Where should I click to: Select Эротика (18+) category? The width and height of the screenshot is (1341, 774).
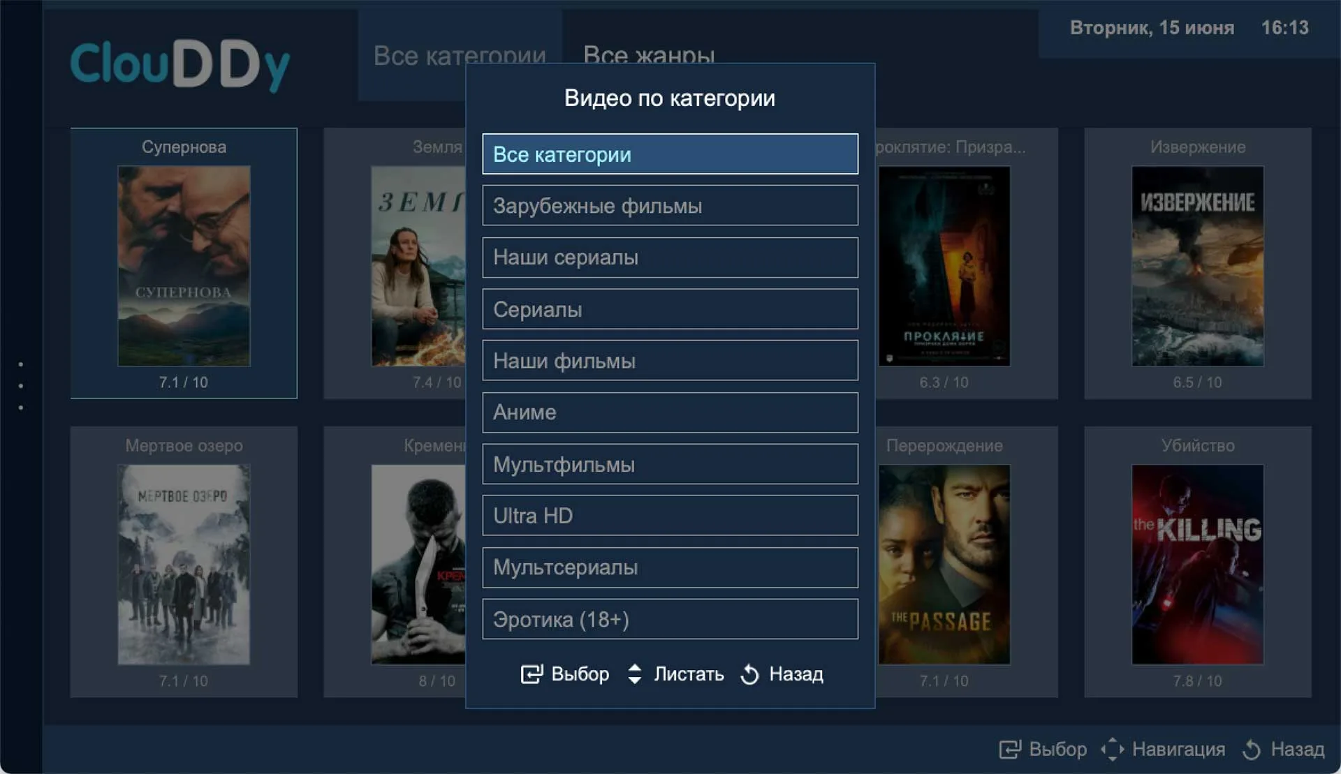click(x=669, y=619)
